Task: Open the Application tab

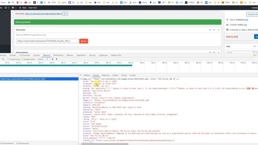Action: click(81, 55)
